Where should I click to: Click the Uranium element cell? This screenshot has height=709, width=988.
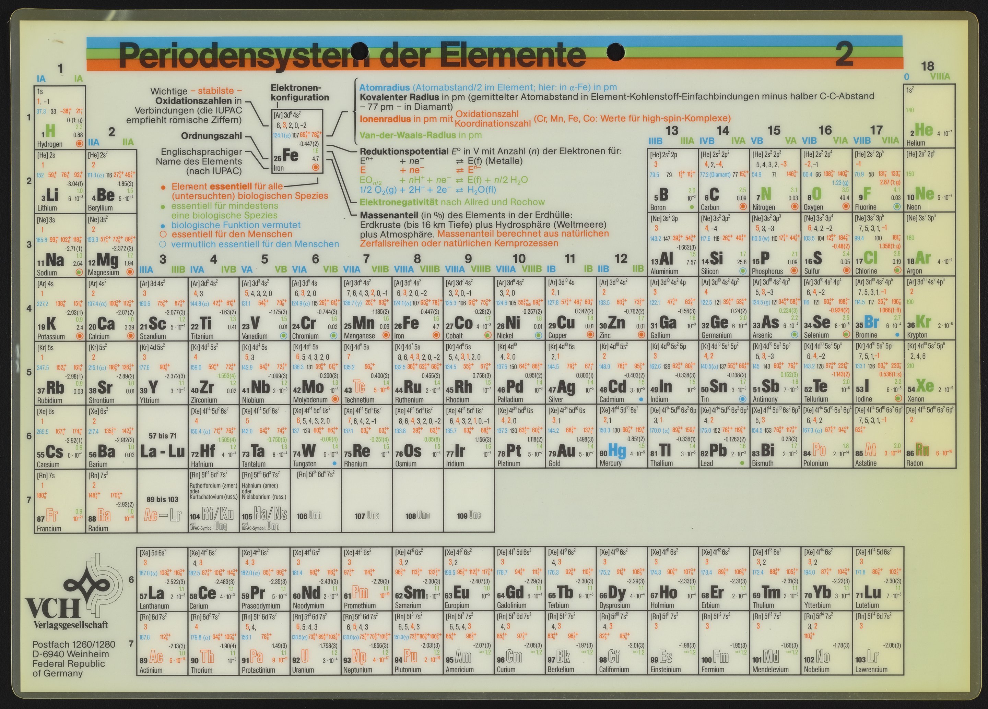tap(315, 643)
